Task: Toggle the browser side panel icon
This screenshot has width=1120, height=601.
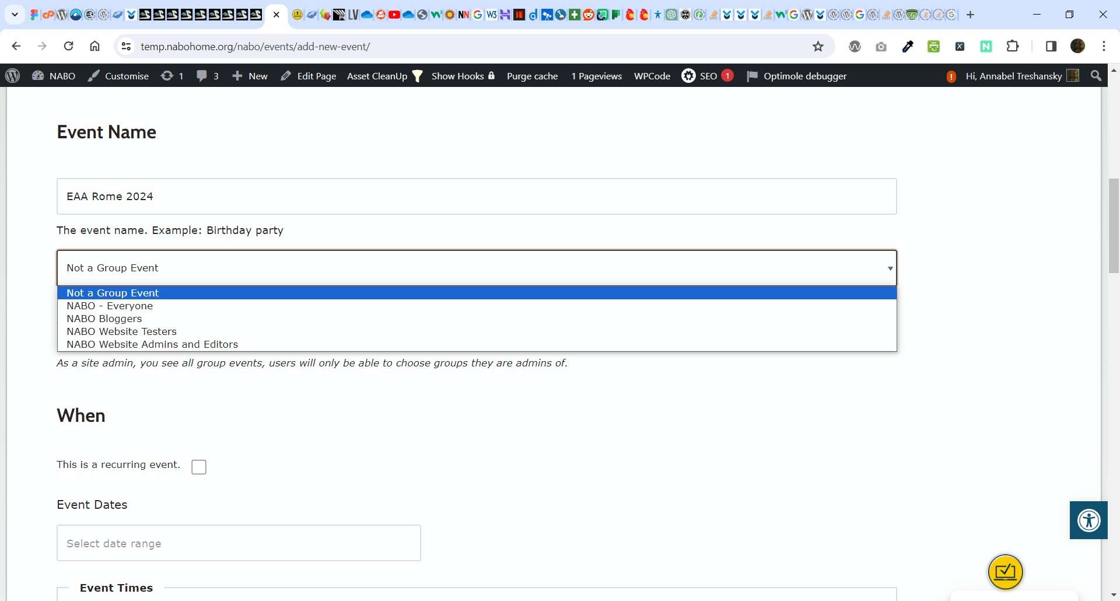Action: pyautogui.click(x=1051, y=47)
